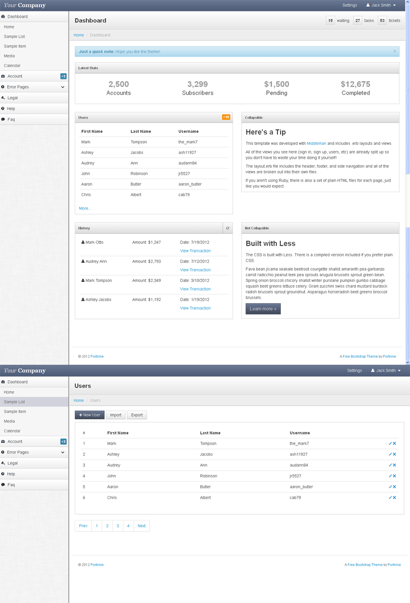Click the refresh icon in History panel

click(x=228, y=228)
